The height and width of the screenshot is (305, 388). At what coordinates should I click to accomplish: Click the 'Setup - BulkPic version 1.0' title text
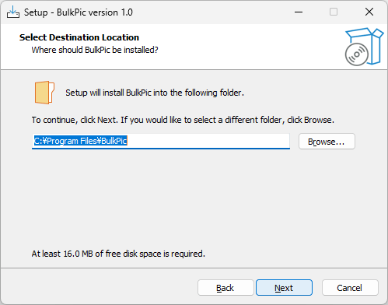click(79, 12)
